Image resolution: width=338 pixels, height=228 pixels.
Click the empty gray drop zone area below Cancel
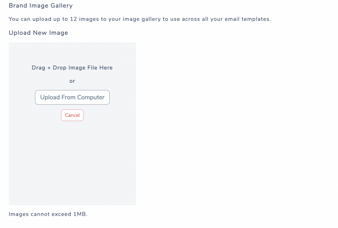pos(72,161)
